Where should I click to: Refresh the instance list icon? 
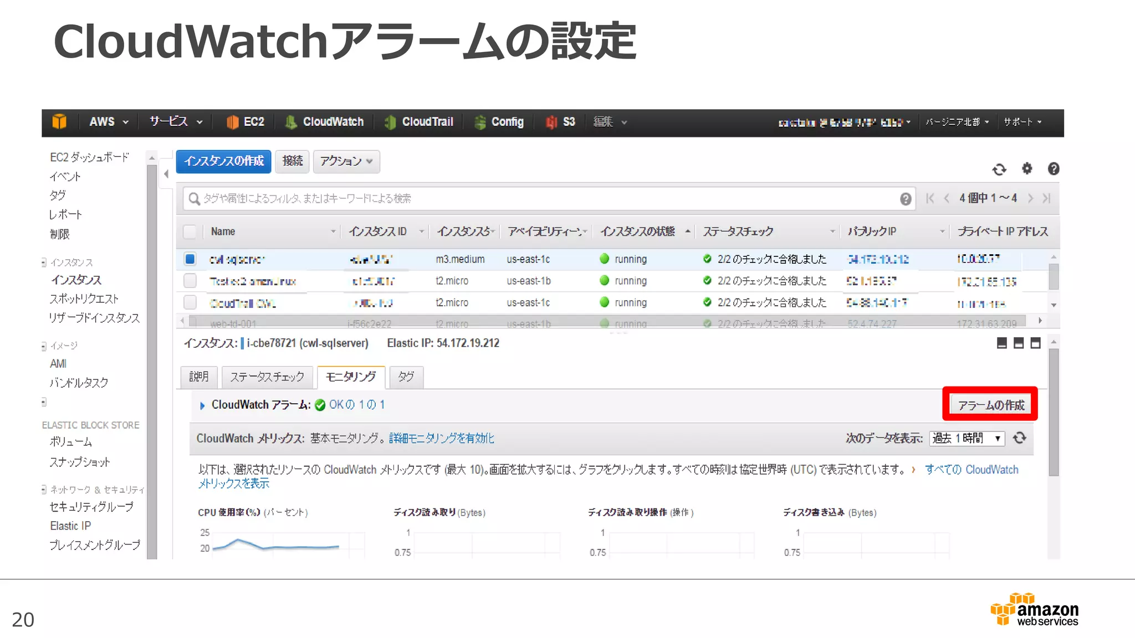[x=999, y=169]
